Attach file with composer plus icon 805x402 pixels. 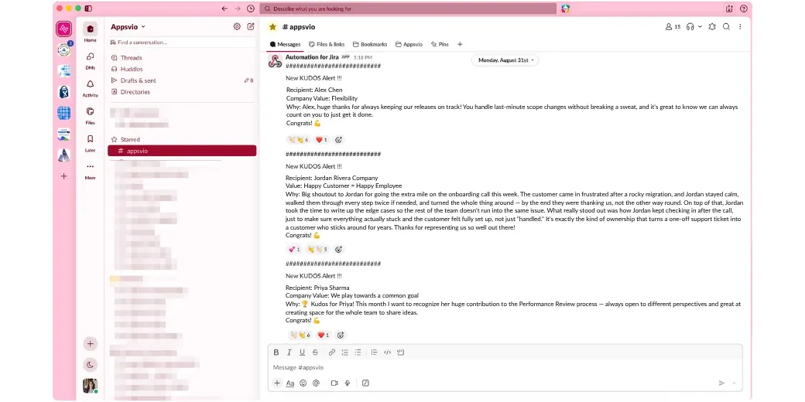pos(277,383)
